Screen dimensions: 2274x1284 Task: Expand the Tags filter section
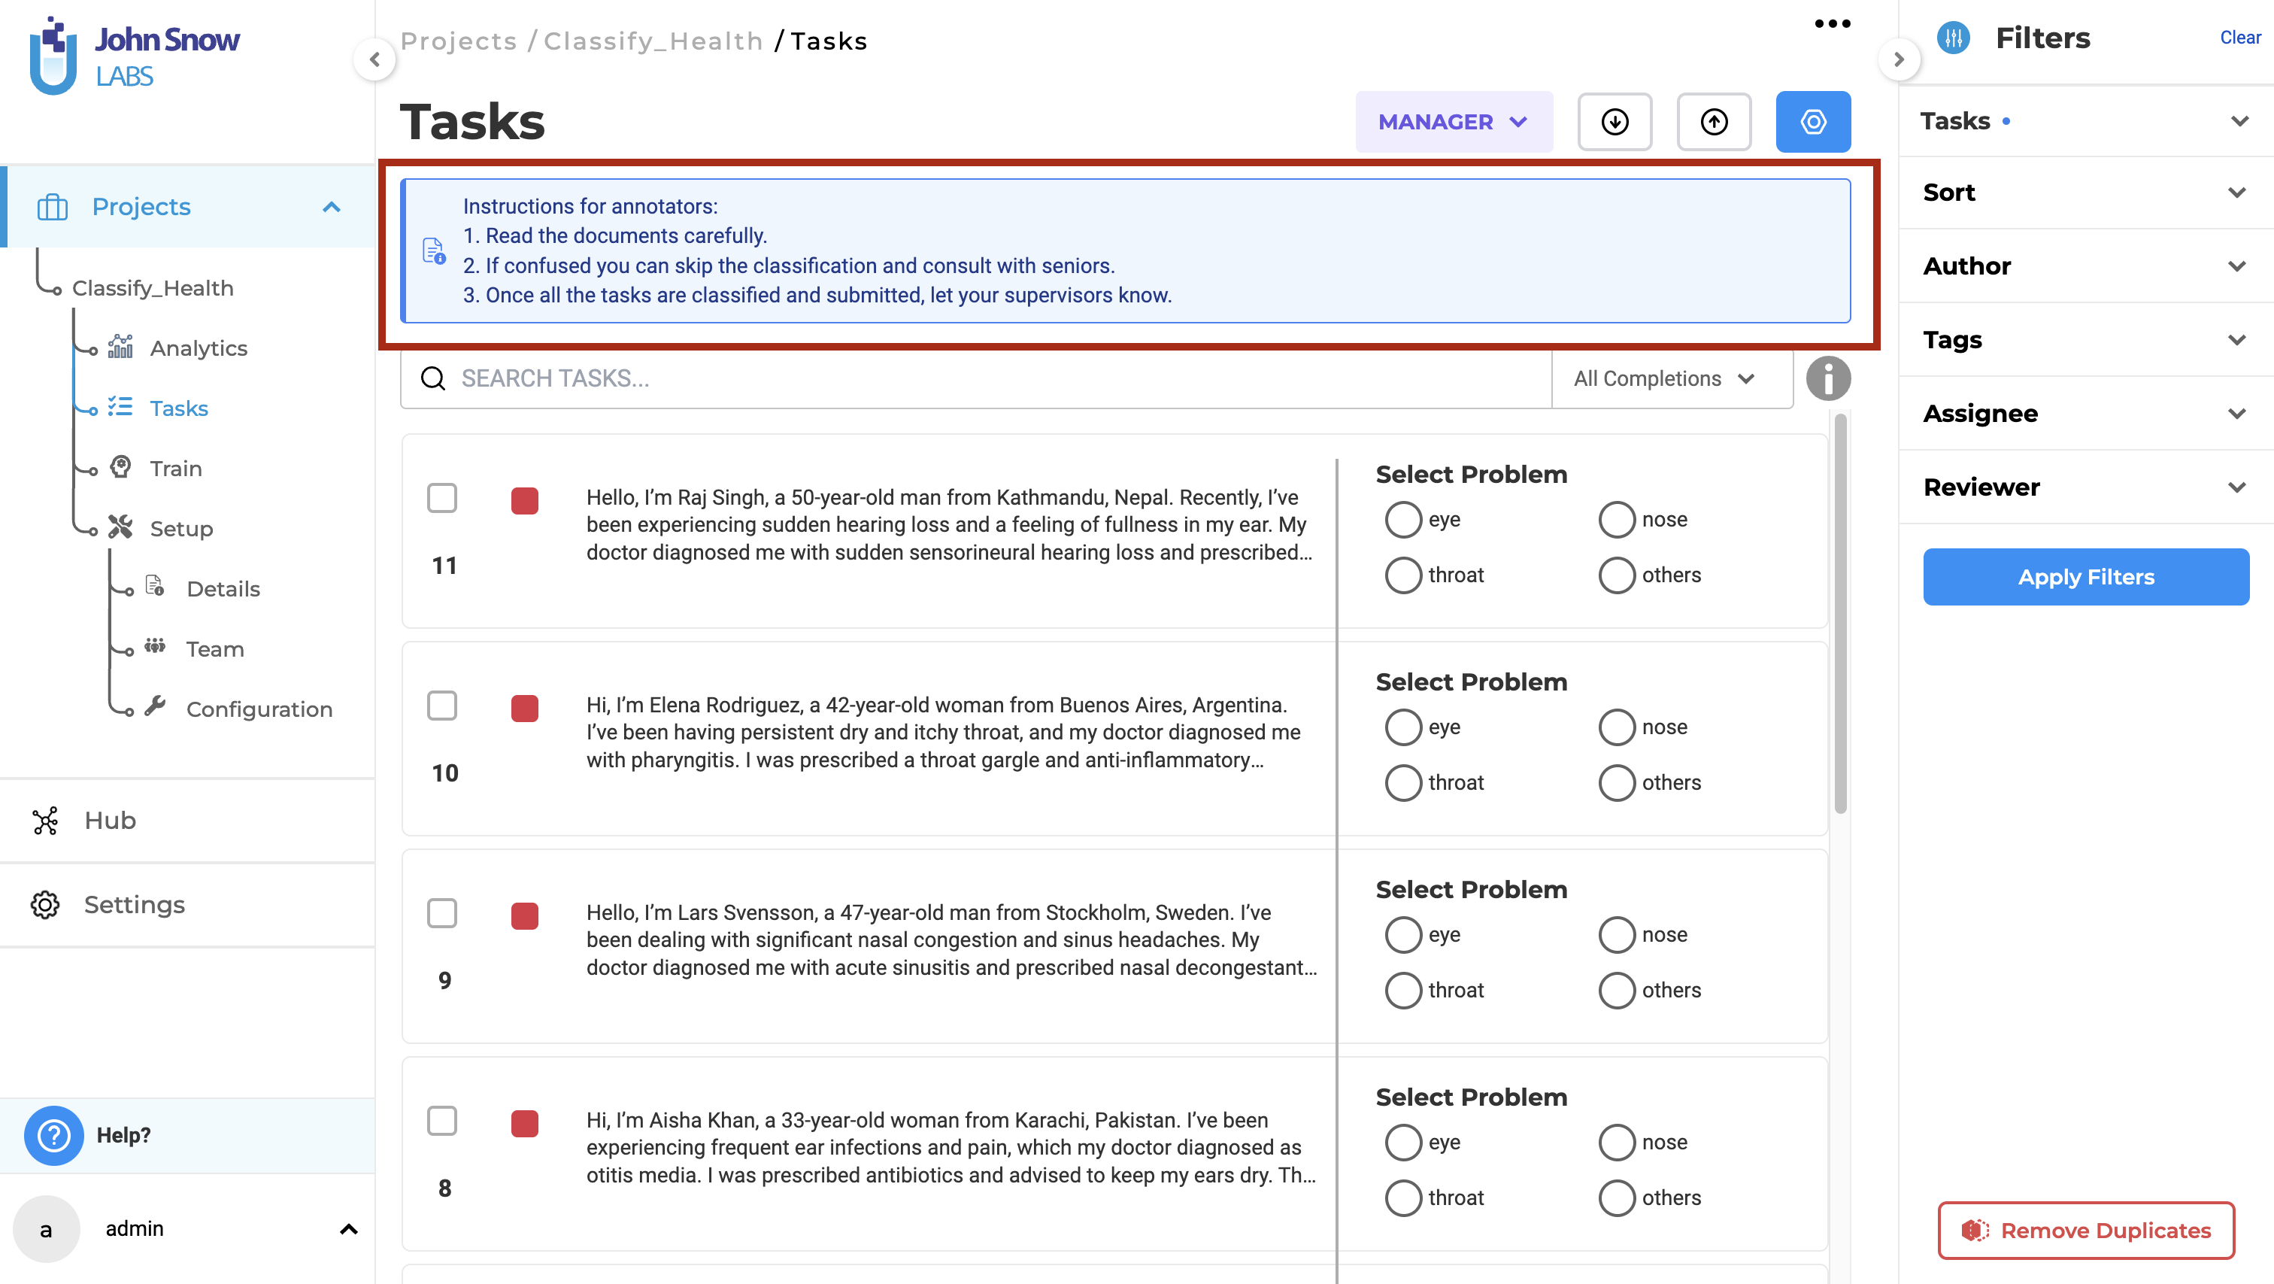(2085, 340)
